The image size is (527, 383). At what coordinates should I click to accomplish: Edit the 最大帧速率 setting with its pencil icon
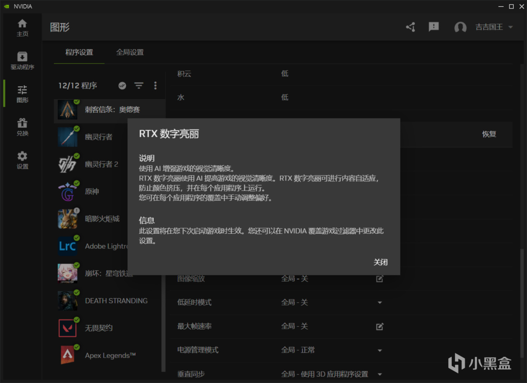380,327
